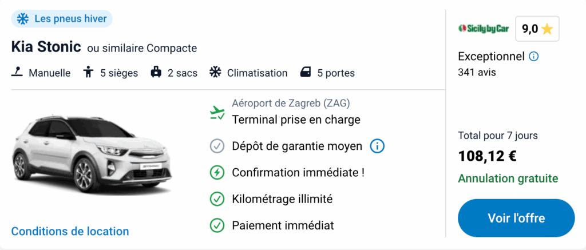The height and width of the screenshot is (250, 586).
Task: Click the Kia Stonic title
Action: coord(46,47)
